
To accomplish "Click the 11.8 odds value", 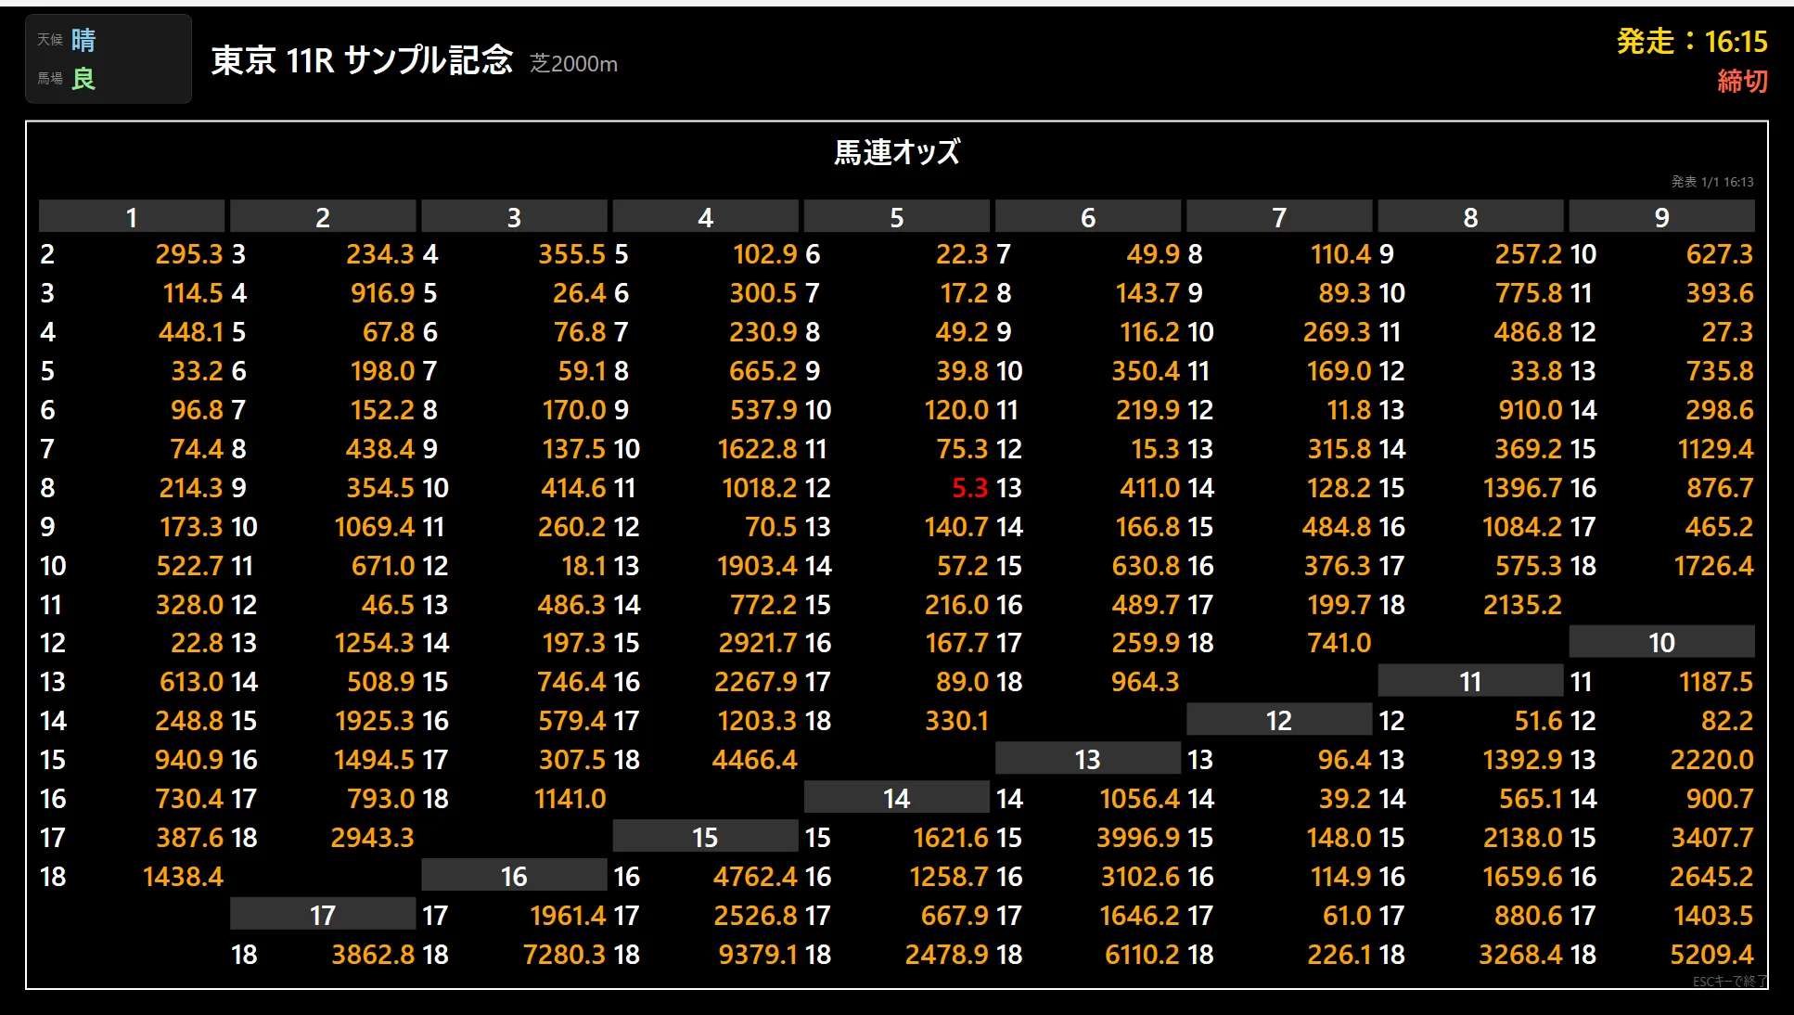I will pos(1349,409).
